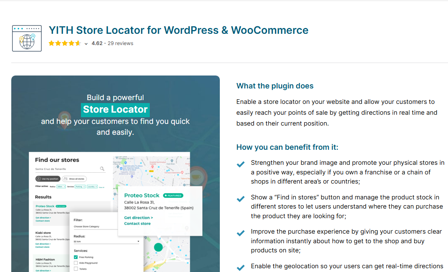The height and width of the screenshot is (272, 448).
Task: Disable the Free Parking checkbox
Action: 75,257
